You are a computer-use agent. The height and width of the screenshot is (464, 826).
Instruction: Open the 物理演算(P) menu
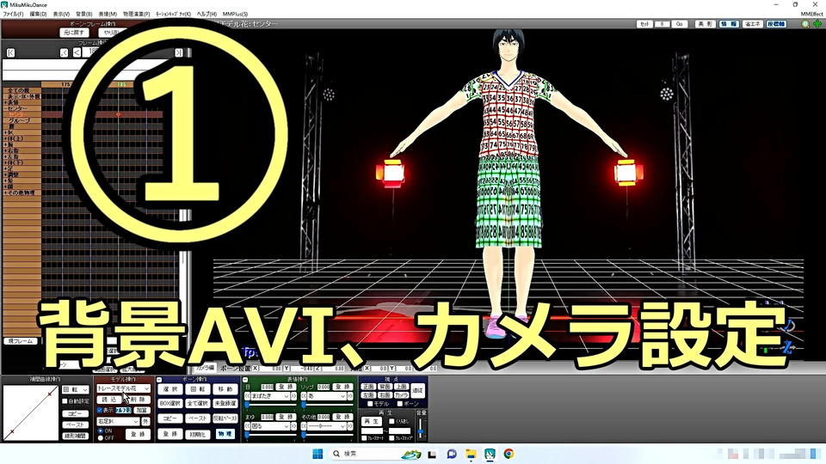tap(137, 15)
